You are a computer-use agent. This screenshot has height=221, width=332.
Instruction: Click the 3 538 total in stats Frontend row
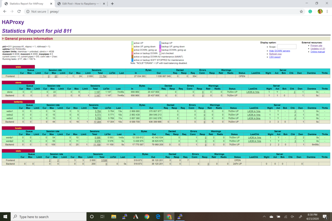click(104, 160)
